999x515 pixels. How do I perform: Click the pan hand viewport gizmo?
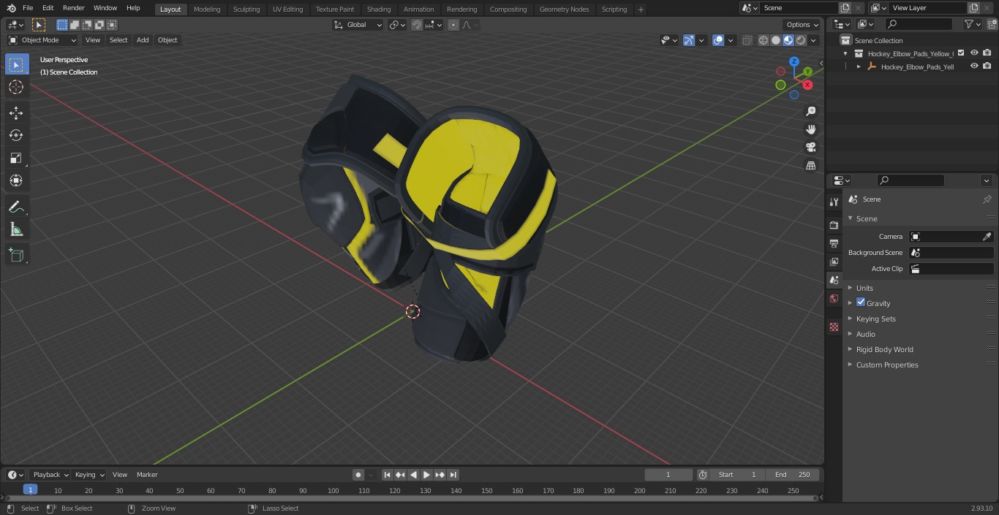pyautogui.click(x=810, y=129)
